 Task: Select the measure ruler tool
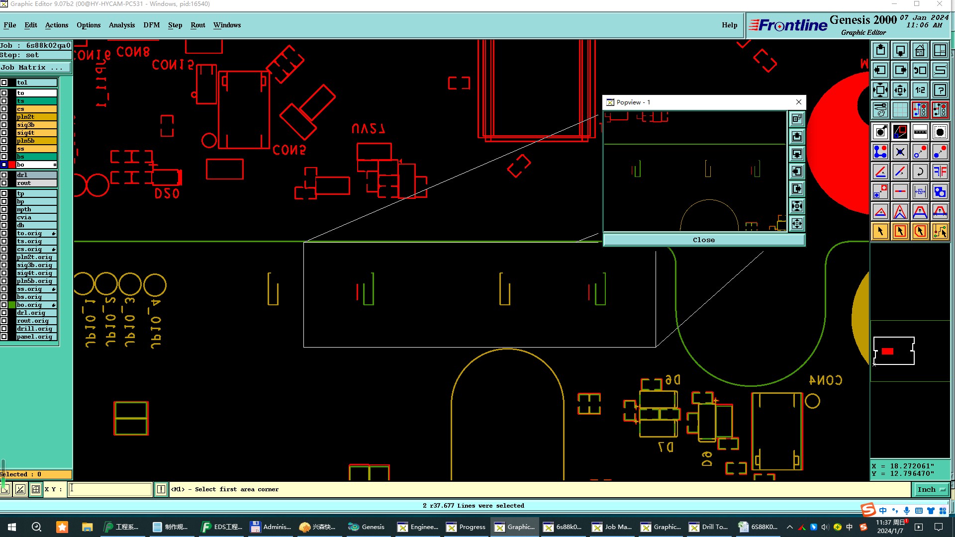pos(920,132)
